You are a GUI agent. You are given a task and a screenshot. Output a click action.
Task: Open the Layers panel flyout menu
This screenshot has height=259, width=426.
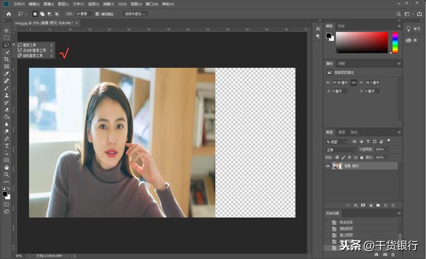point(399,132)
